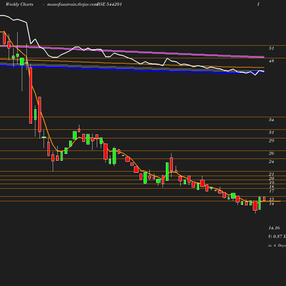Select the 34 price axis label

271,120
